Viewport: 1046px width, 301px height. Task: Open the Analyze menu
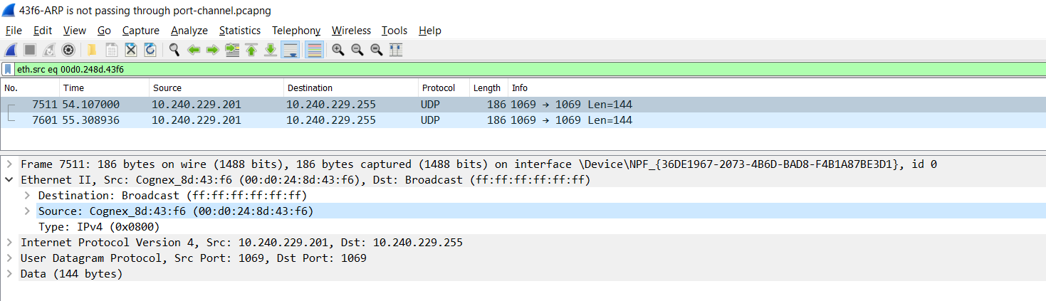189,31
